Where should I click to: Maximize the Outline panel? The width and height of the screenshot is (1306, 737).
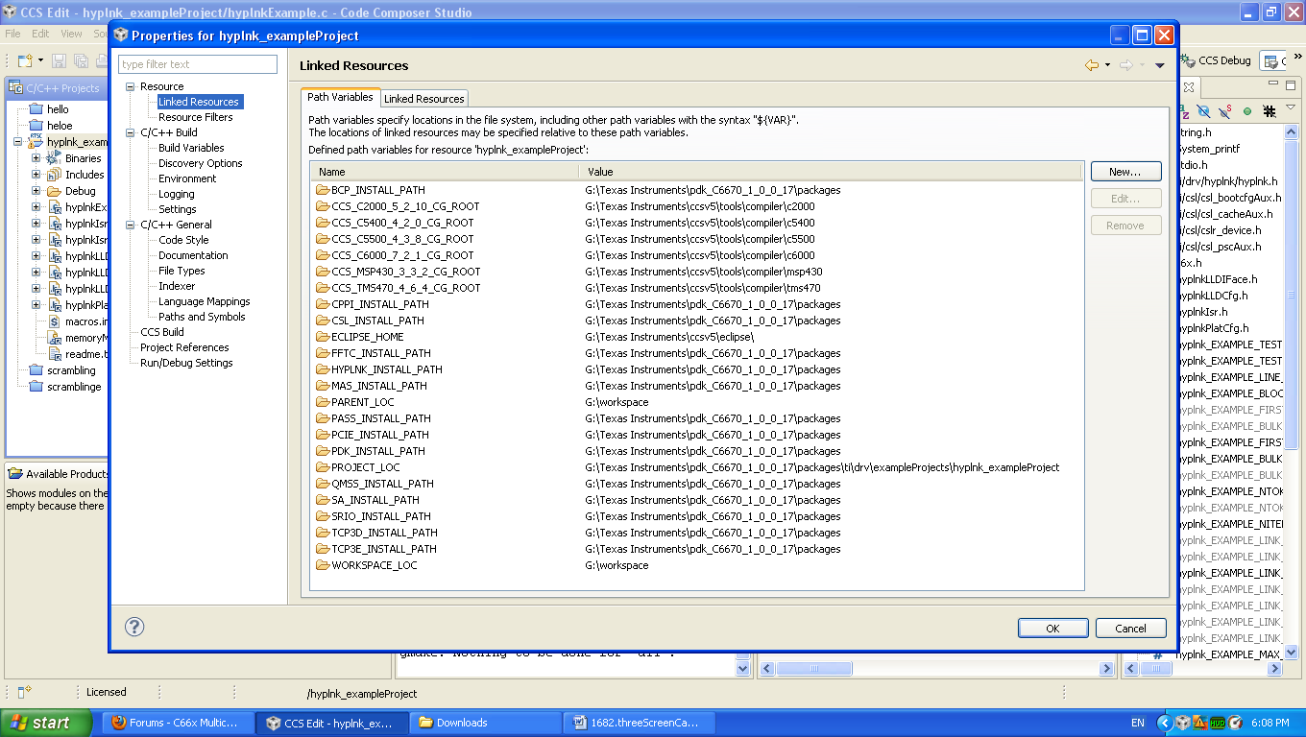1293,87
